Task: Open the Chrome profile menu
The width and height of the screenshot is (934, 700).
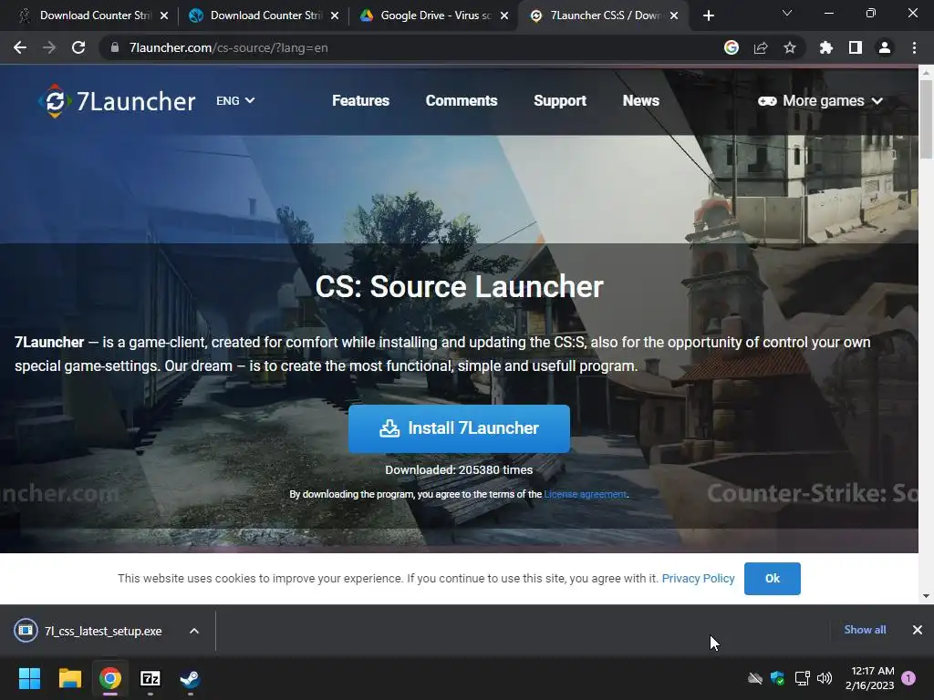Action: coord(885,47)
